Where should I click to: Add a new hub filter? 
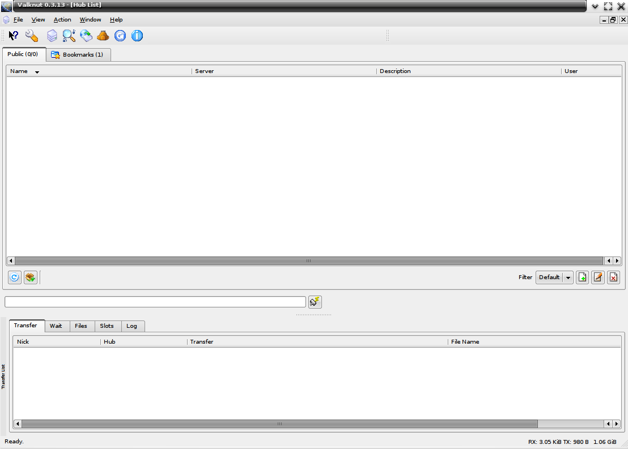coord(582,277)
